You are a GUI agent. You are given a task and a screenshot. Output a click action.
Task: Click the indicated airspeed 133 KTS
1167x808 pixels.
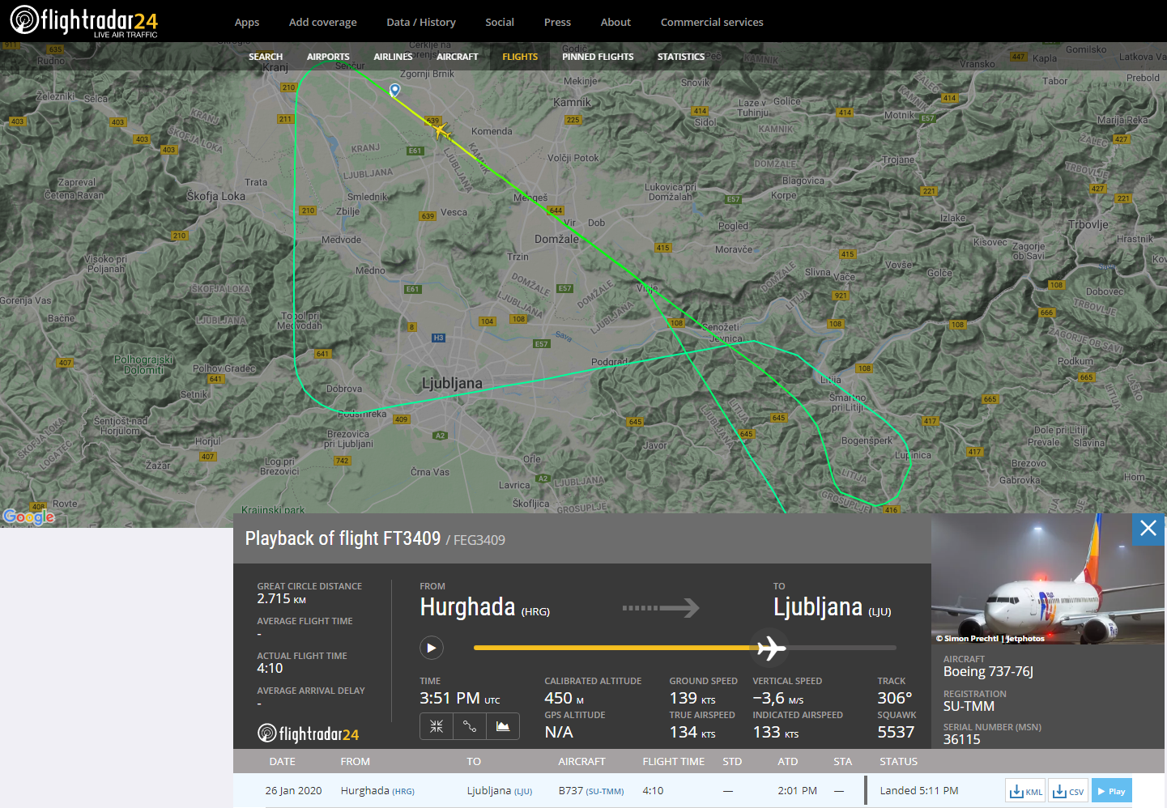click(776, 732)
